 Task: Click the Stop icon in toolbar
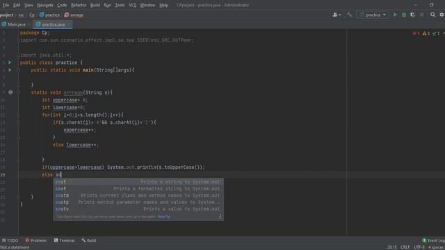coord(422,15)
